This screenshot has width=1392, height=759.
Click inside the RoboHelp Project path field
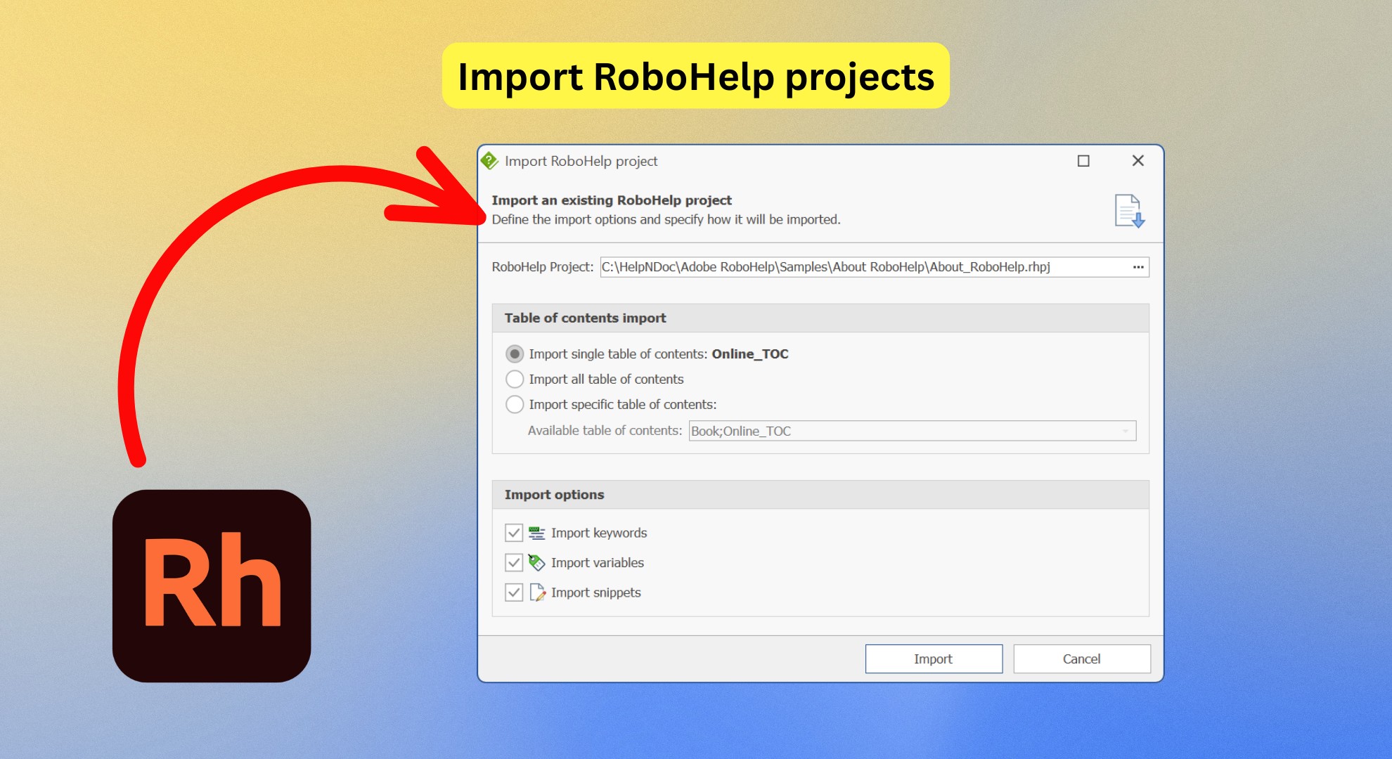(844, 267)
